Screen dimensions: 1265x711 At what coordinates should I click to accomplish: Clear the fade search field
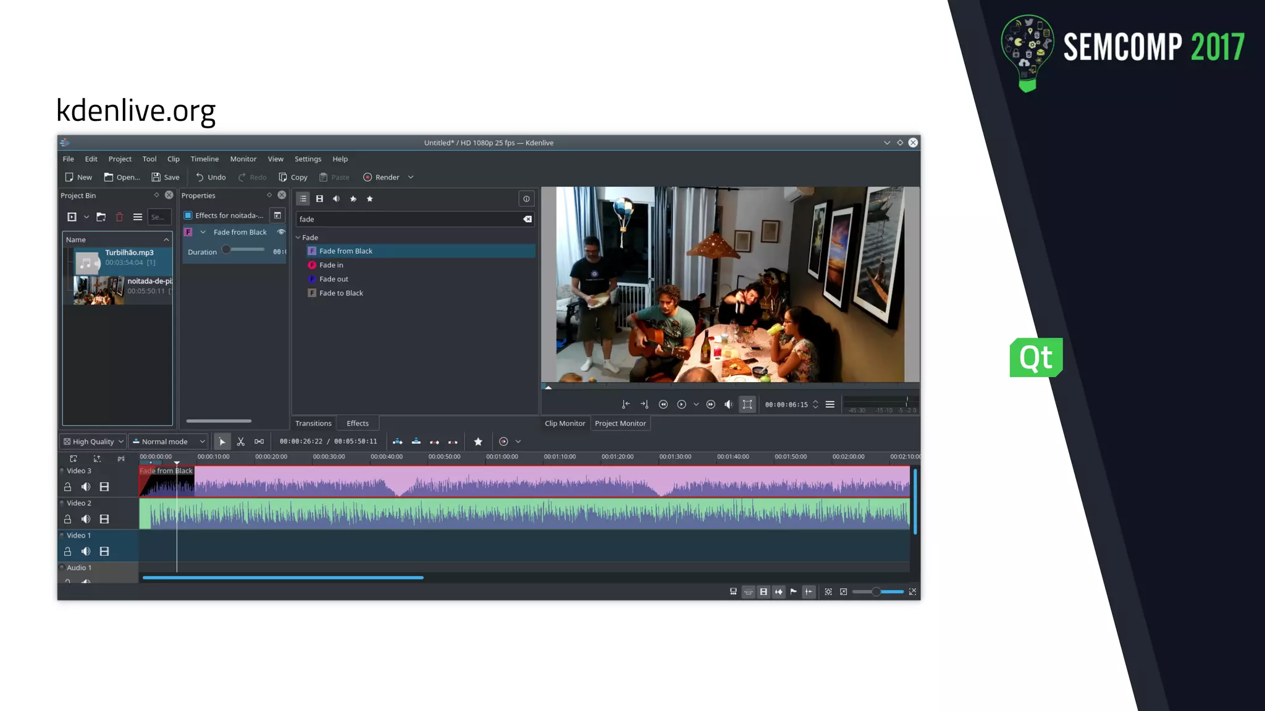pyautogui.click(x=527, y=219)
